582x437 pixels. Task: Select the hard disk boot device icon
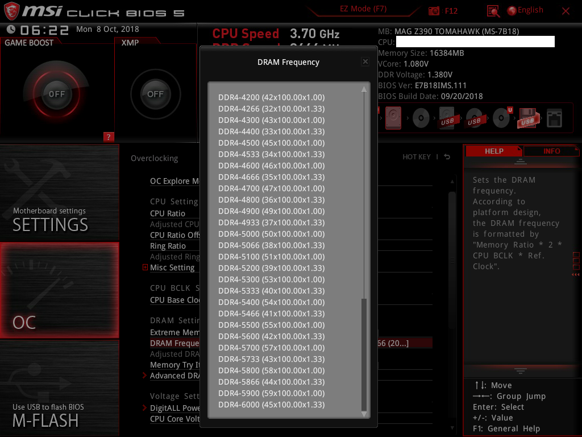click(x=393, y=118)
